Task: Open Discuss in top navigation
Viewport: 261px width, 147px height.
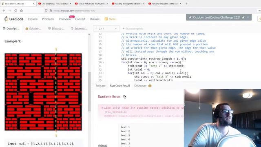Action: [95, 19]
